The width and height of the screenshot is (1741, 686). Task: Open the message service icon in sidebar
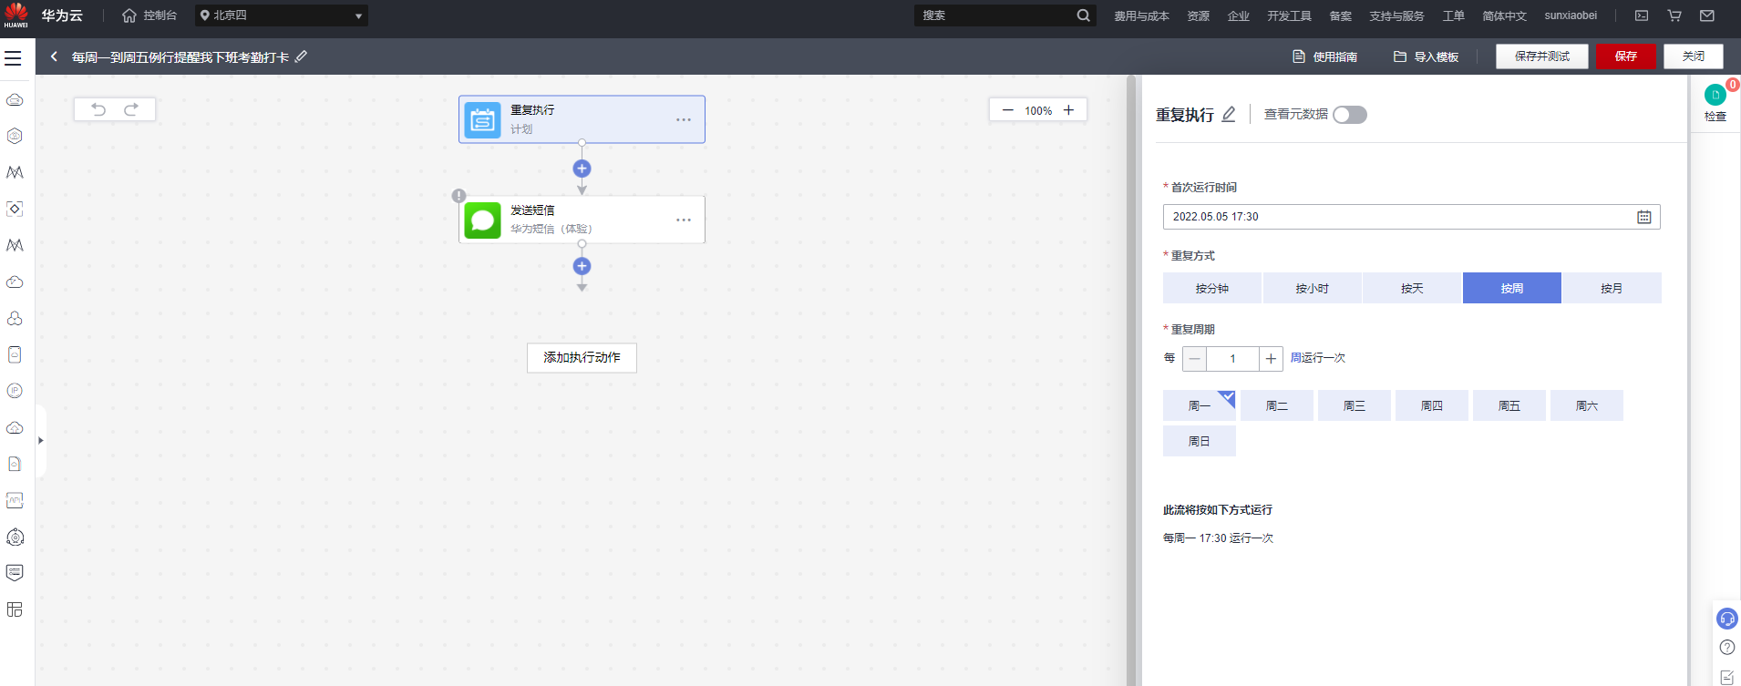(15, 573)
